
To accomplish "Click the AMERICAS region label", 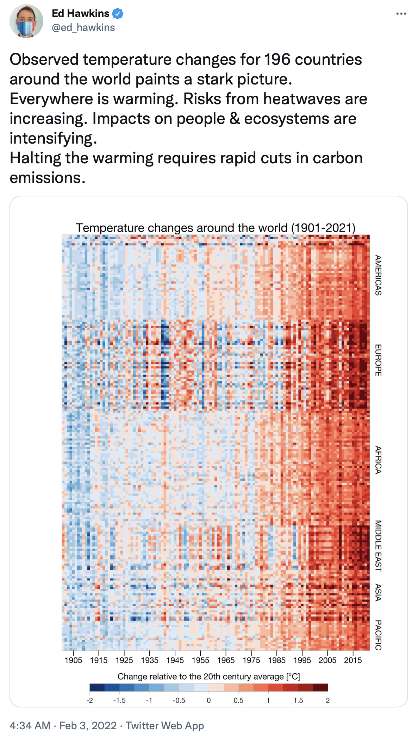I will pos(378,275).
